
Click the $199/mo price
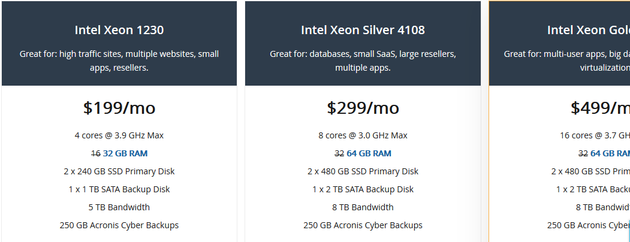(119, 108)
